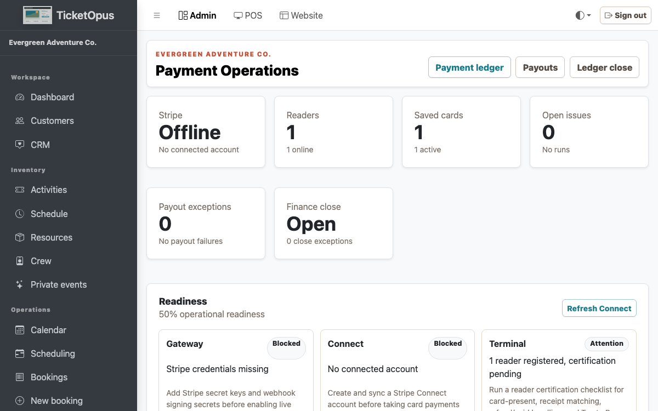Viewport: 658px width, 411px height.
Task: Click the POS monitor icon
Action: [238, 15]
